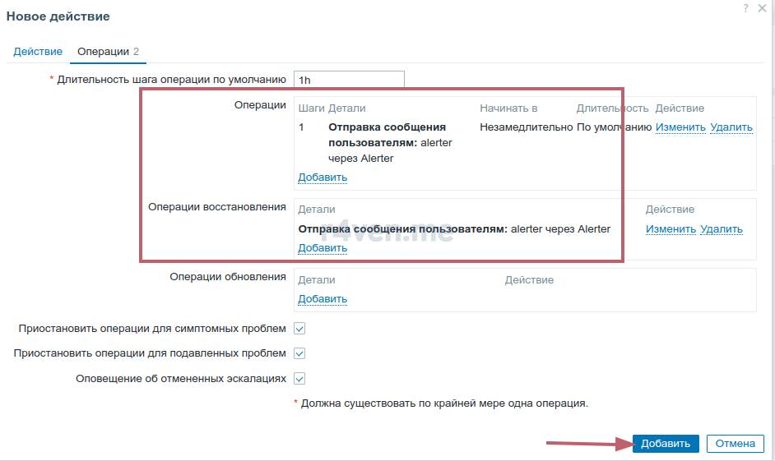Open the help question mark icon
Viewport: 775px width, 461px height.
tap(745, 7)
